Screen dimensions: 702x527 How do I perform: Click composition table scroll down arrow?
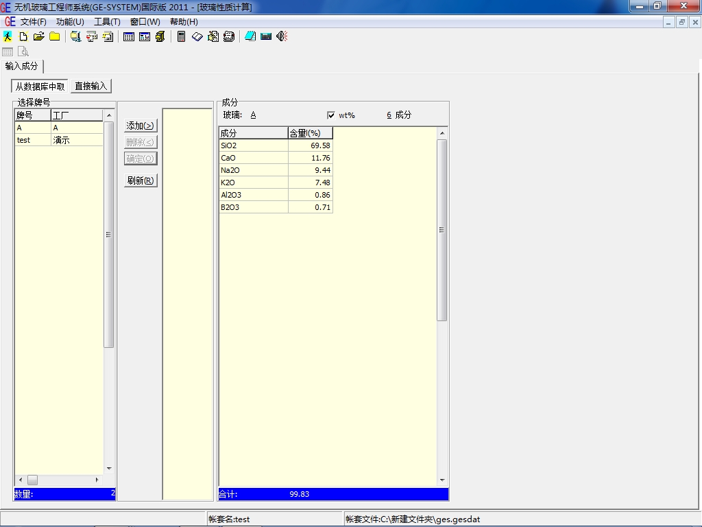coord(442,480)
